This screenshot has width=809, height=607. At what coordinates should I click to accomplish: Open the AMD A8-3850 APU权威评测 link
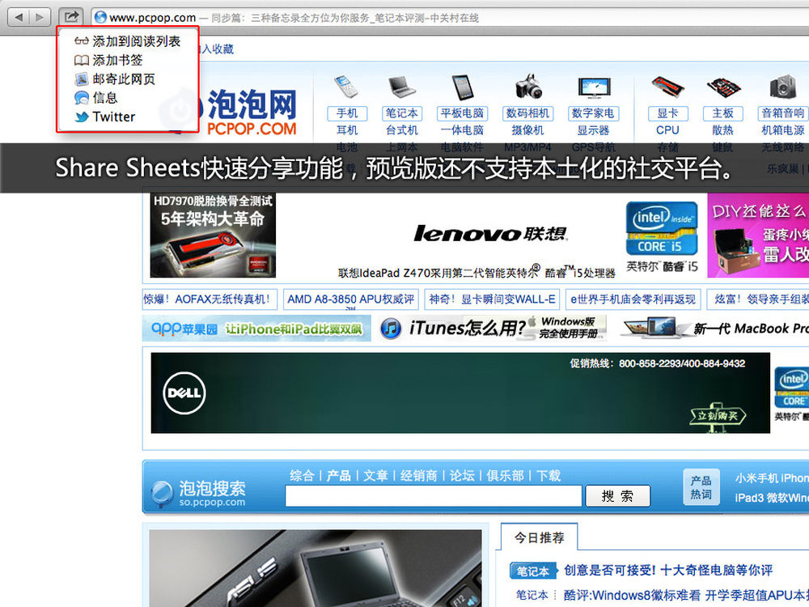pos(351,299)
